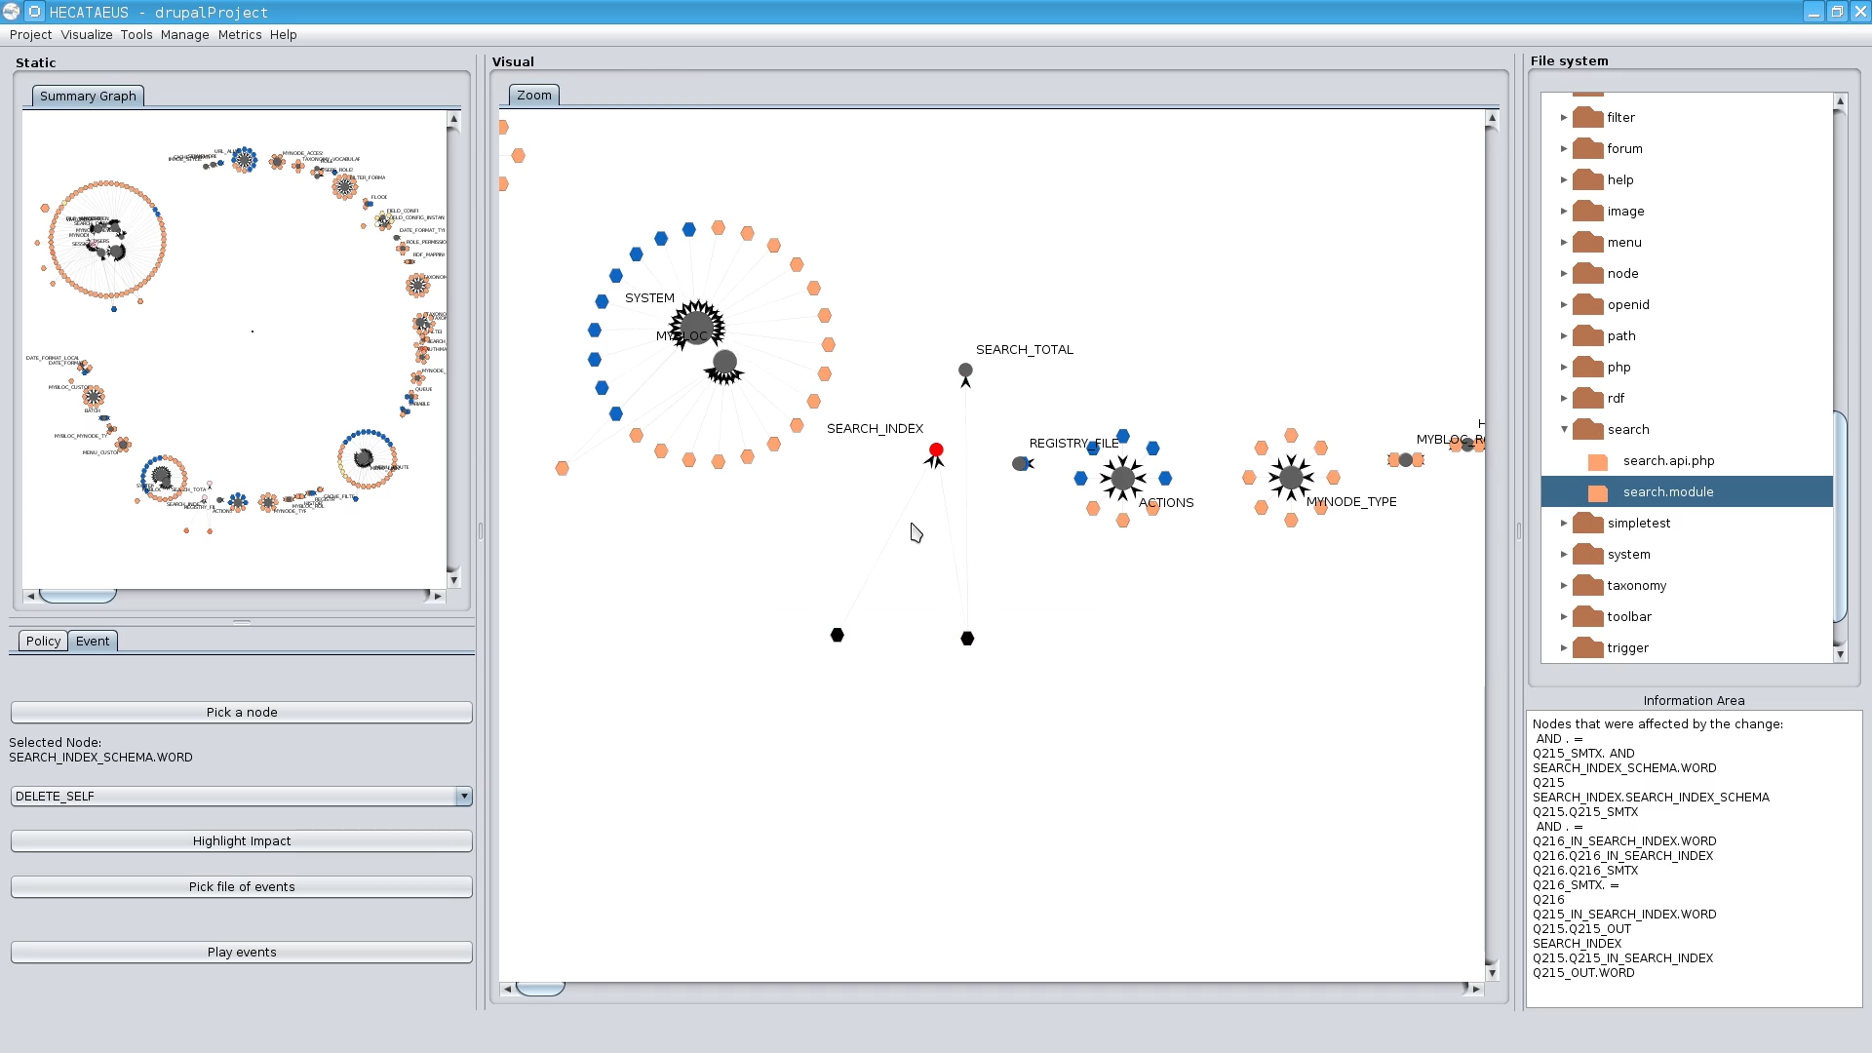1872x1053 pixels.
Task: Switch to the Event tab
Action: click(x=93, y=641)
